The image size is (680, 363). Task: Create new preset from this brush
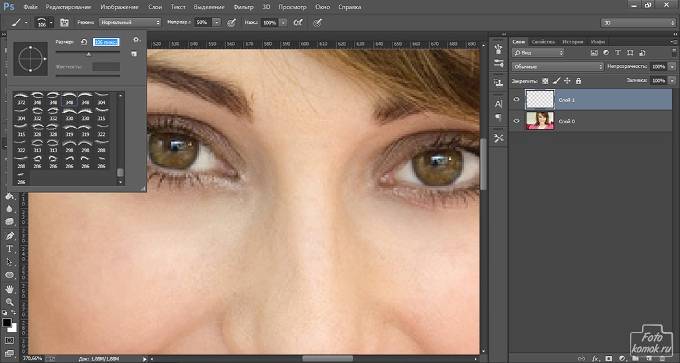pos(134,54)
